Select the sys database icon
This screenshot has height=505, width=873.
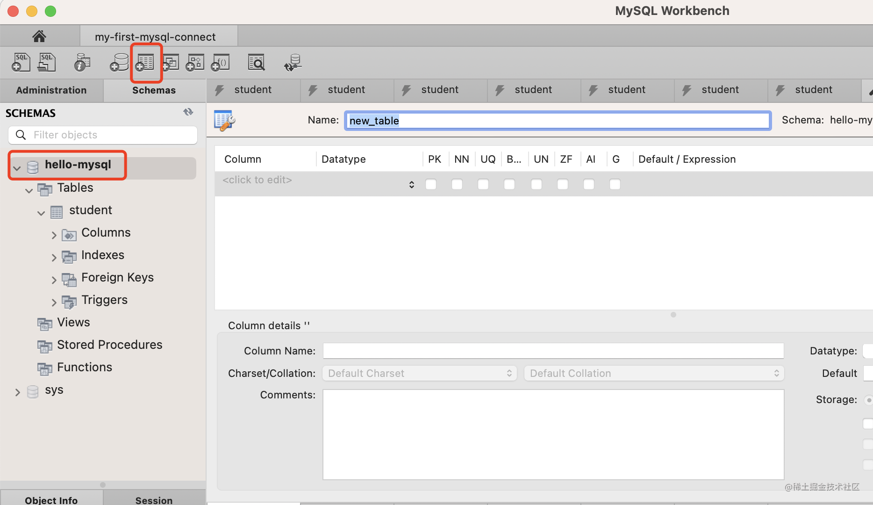click(x=33, y=391)
